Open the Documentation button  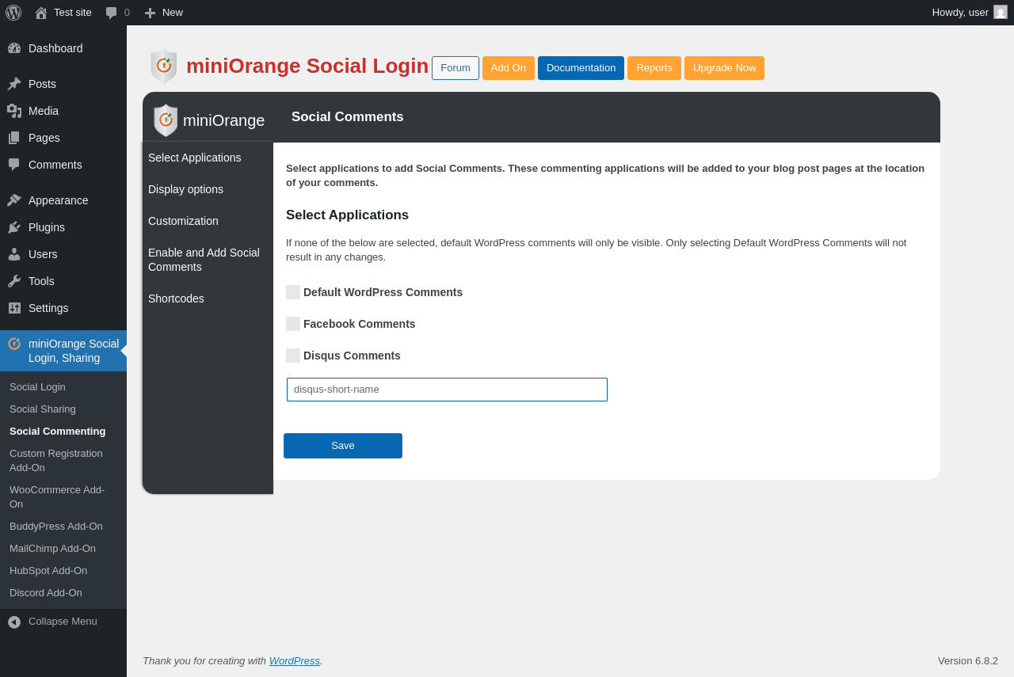tap(581, 68)
